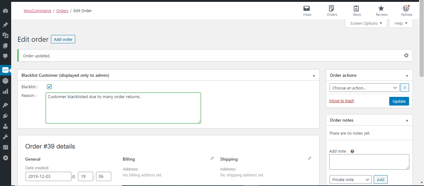
Task: Open the Plugins plug icon in sidebar
Action: pyautogui.click(x=5, y=116)
